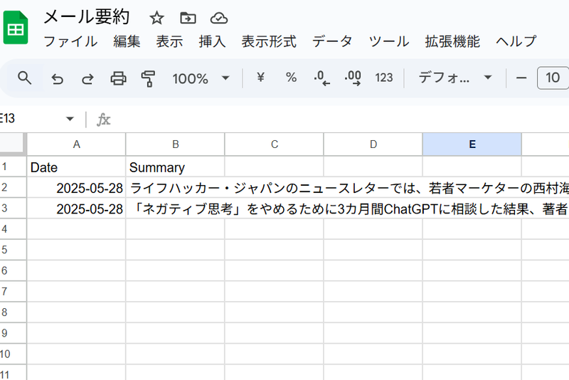This screenshot has height=380, width=569.
Task: Open the 123 number formats menu
Action: (384, 78)
